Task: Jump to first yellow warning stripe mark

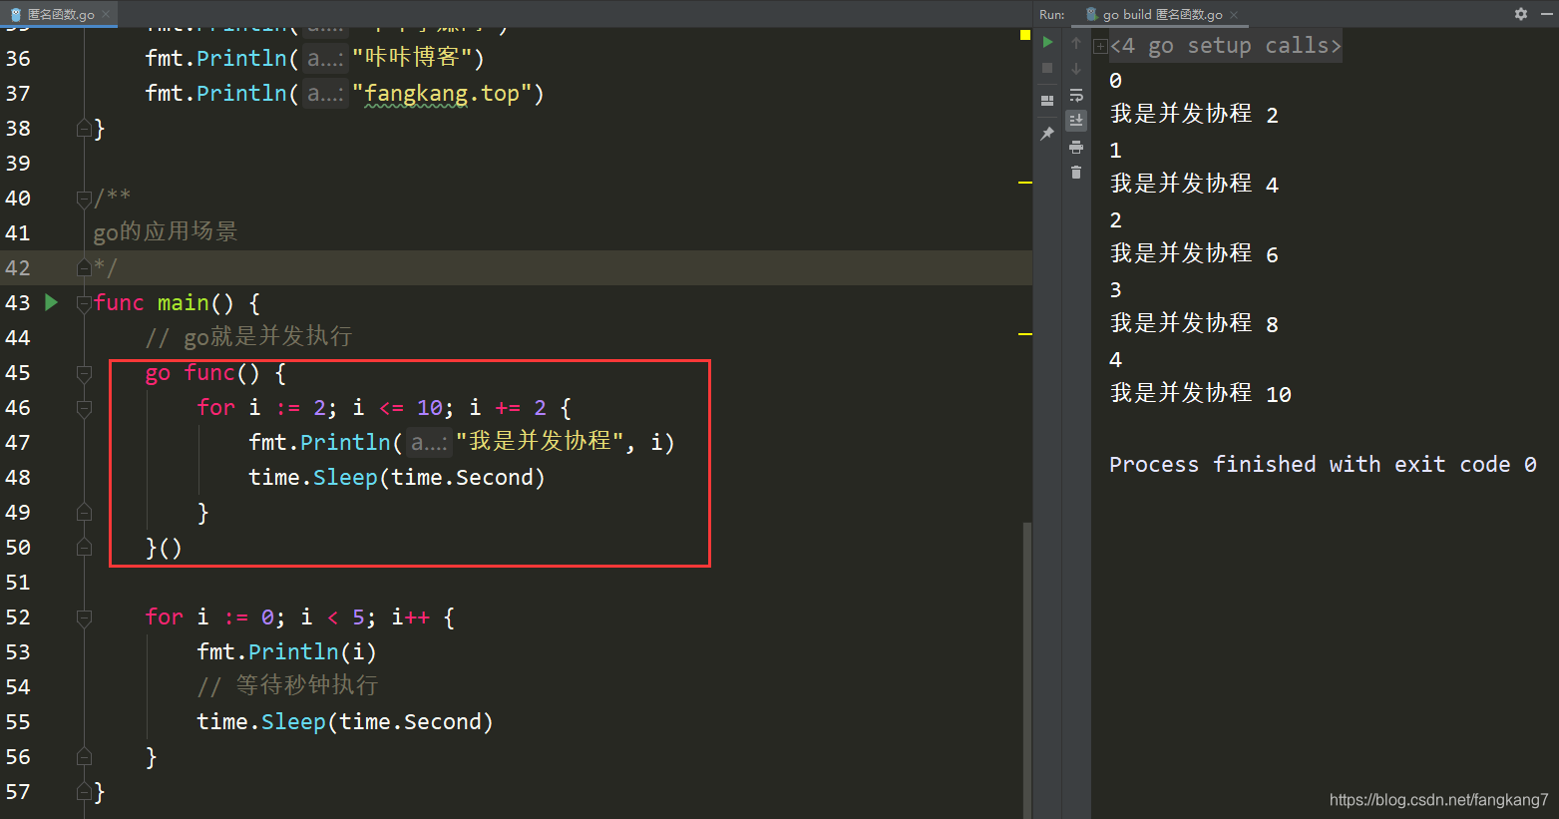Action: pos(1024,183)
